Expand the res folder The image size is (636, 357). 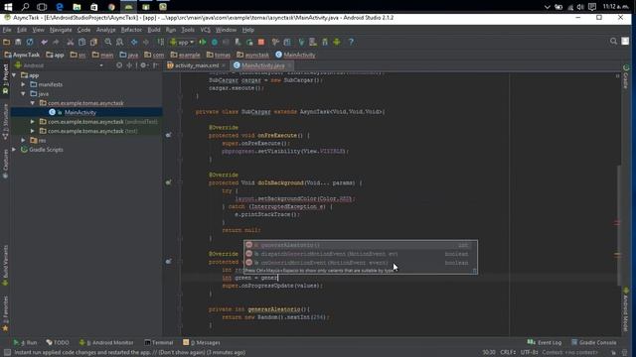[24, 140]
